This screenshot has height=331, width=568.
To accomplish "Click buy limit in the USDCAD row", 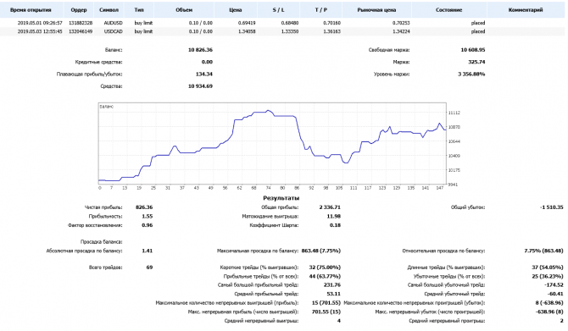I will click(143, 31).
